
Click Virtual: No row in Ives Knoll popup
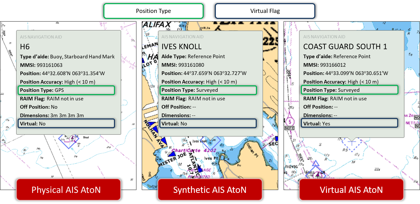[208, 123]
